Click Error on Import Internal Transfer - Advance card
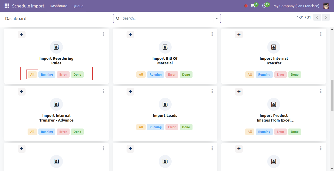Screen dimensions: 334x171 pyautogui.click(x=63, y=132)
